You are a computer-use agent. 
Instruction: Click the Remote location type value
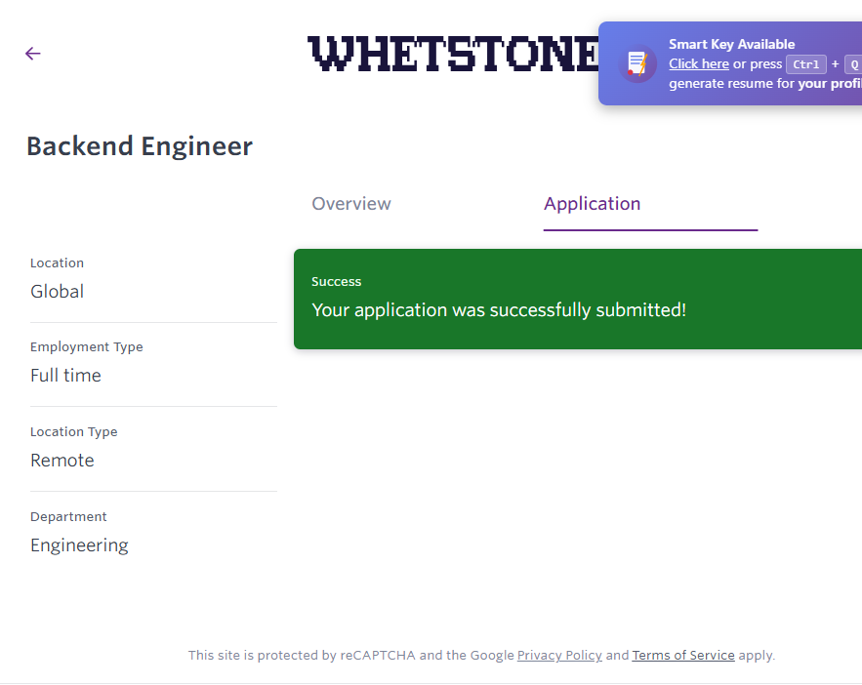pyautogui.click(x=62, y=461)
